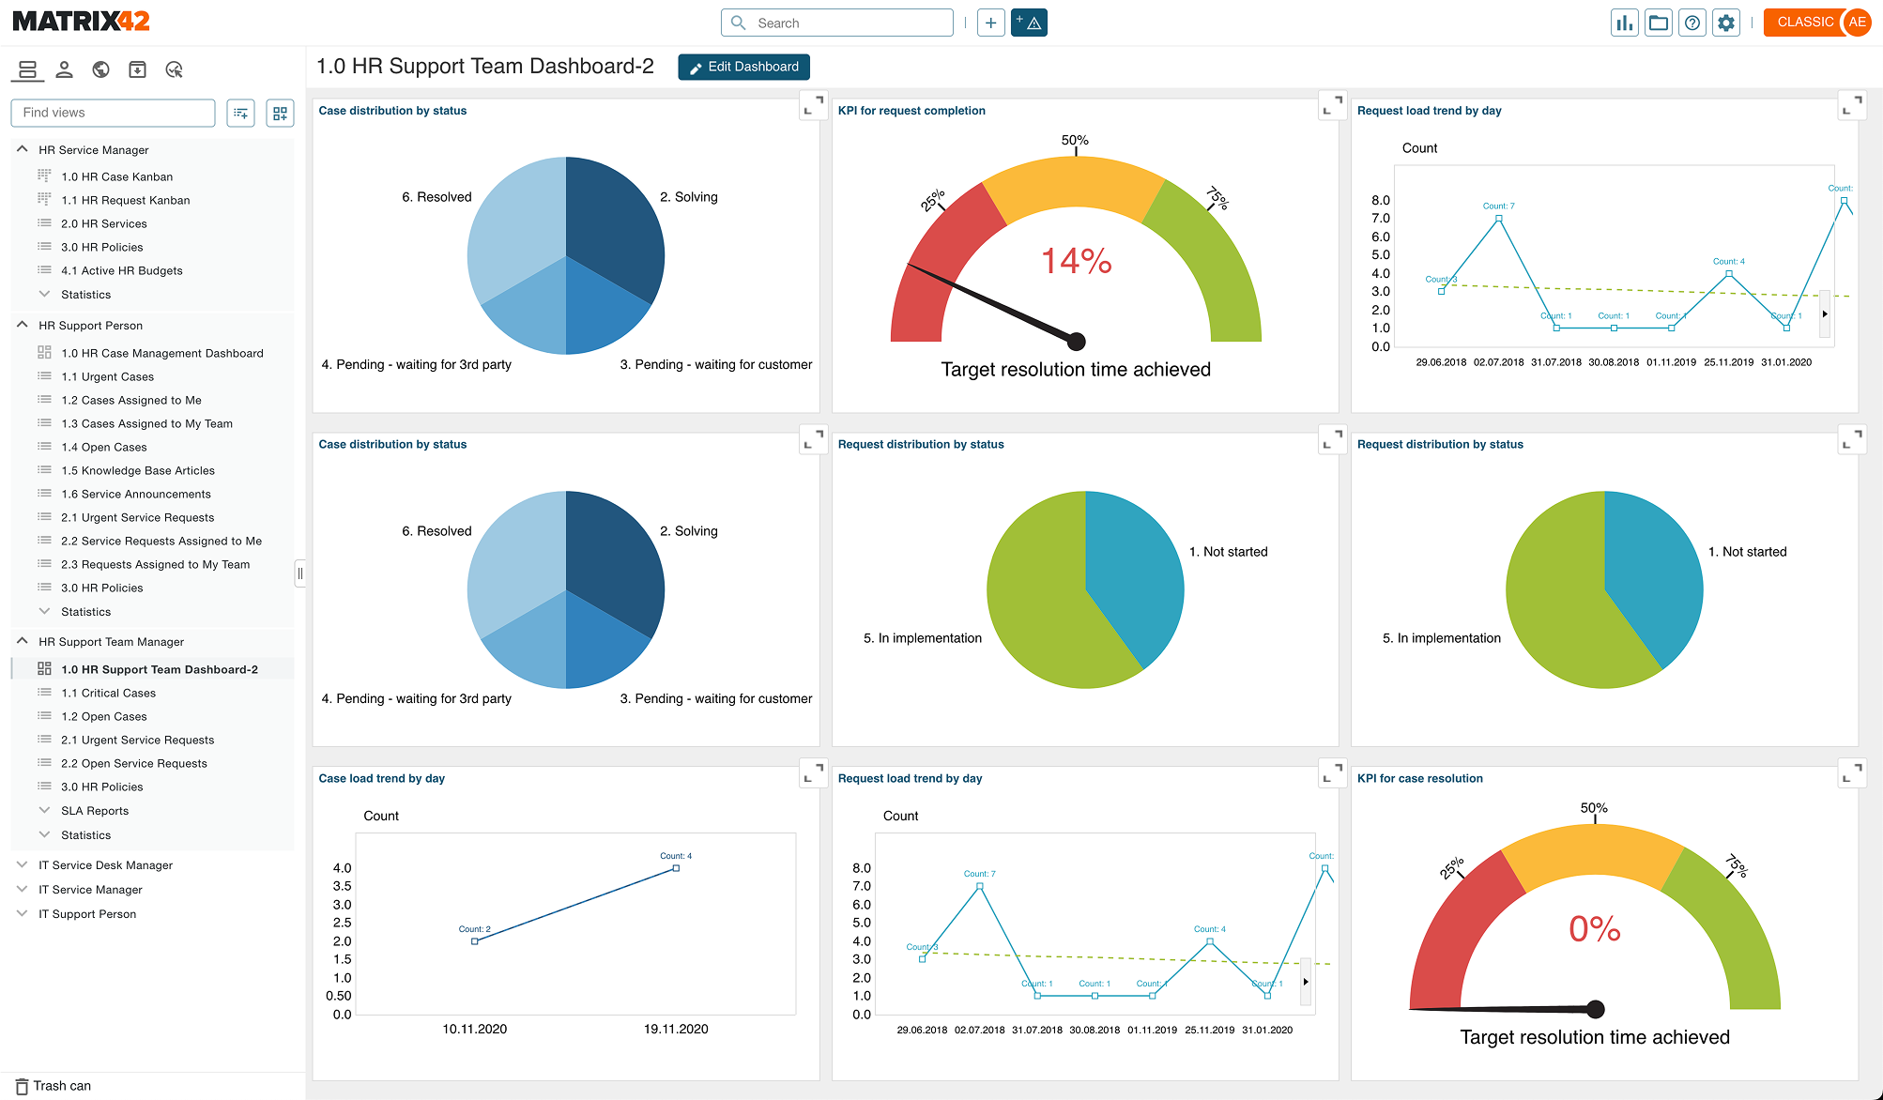
Task: Collapse the HR Support Person group
Action: pos(23,325)
